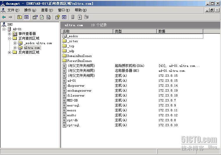The height and width of the screenshot is (155, 221).
Task: Click the 172.23.8.10 data cell
Action: click(x=168, y=125)
